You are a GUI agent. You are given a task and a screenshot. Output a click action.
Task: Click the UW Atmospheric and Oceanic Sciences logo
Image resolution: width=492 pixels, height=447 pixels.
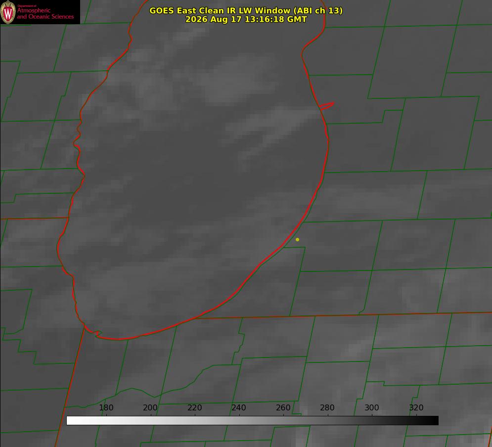pos(40,12)
